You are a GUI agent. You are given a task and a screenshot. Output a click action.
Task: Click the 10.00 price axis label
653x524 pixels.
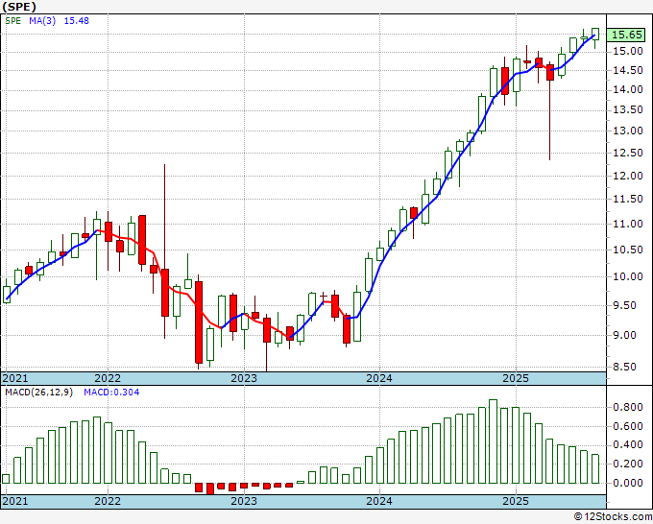coord(628,276)
